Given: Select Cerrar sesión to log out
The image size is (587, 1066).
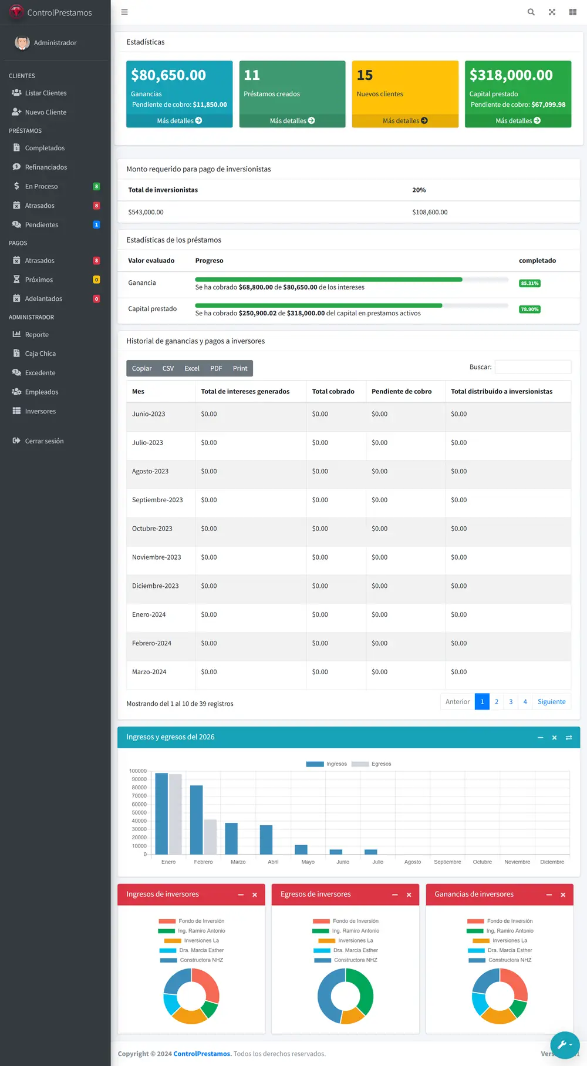Looking at the screenshot, I should point(55,441).
